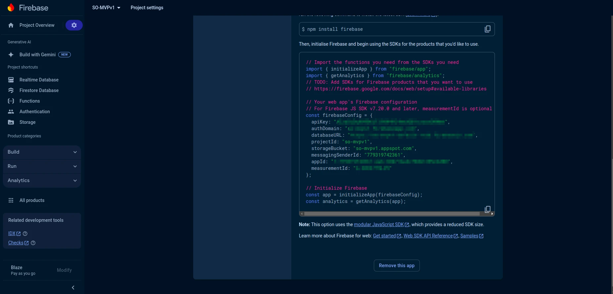Viewport: 613px width, 294px height.
Task: Open the Samples link
Action: pos(472,236)
